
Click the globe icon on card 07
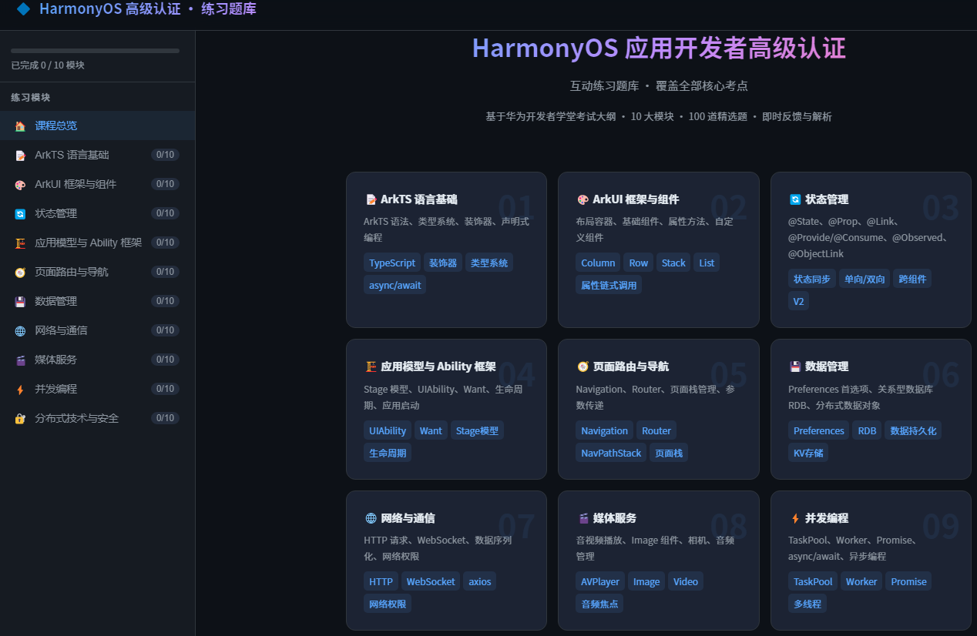coord(371,518)
